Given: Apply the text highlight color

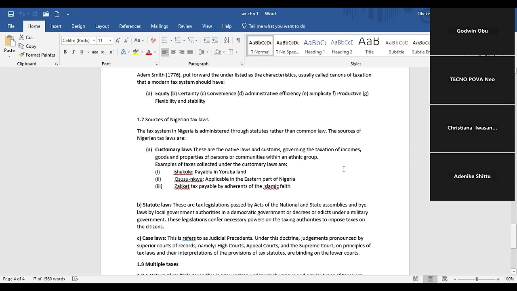Looking at the screenshot, I should coord(136,52).
